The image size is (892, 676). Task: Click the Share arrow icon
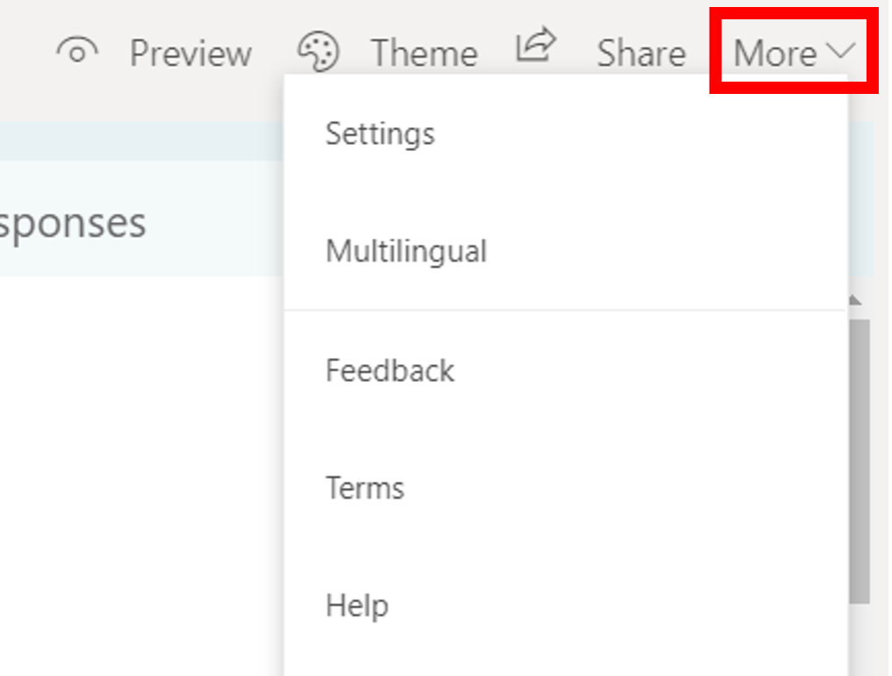535,47
